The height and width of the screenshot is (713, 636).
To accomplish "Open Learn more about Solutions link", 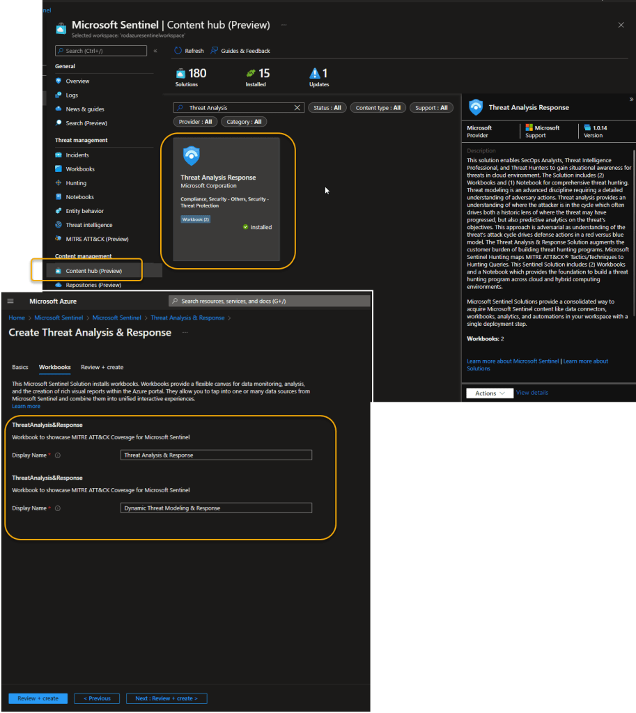I will [586, 361].
